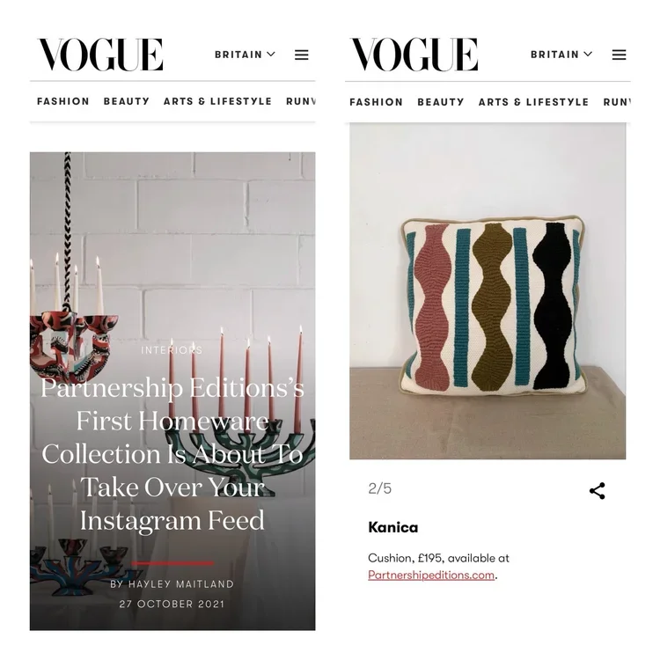The height and width of the screenshot is (660, 660).
Task: Expand the Britain region dropdown on right page
Action: (x=561, y=55)
